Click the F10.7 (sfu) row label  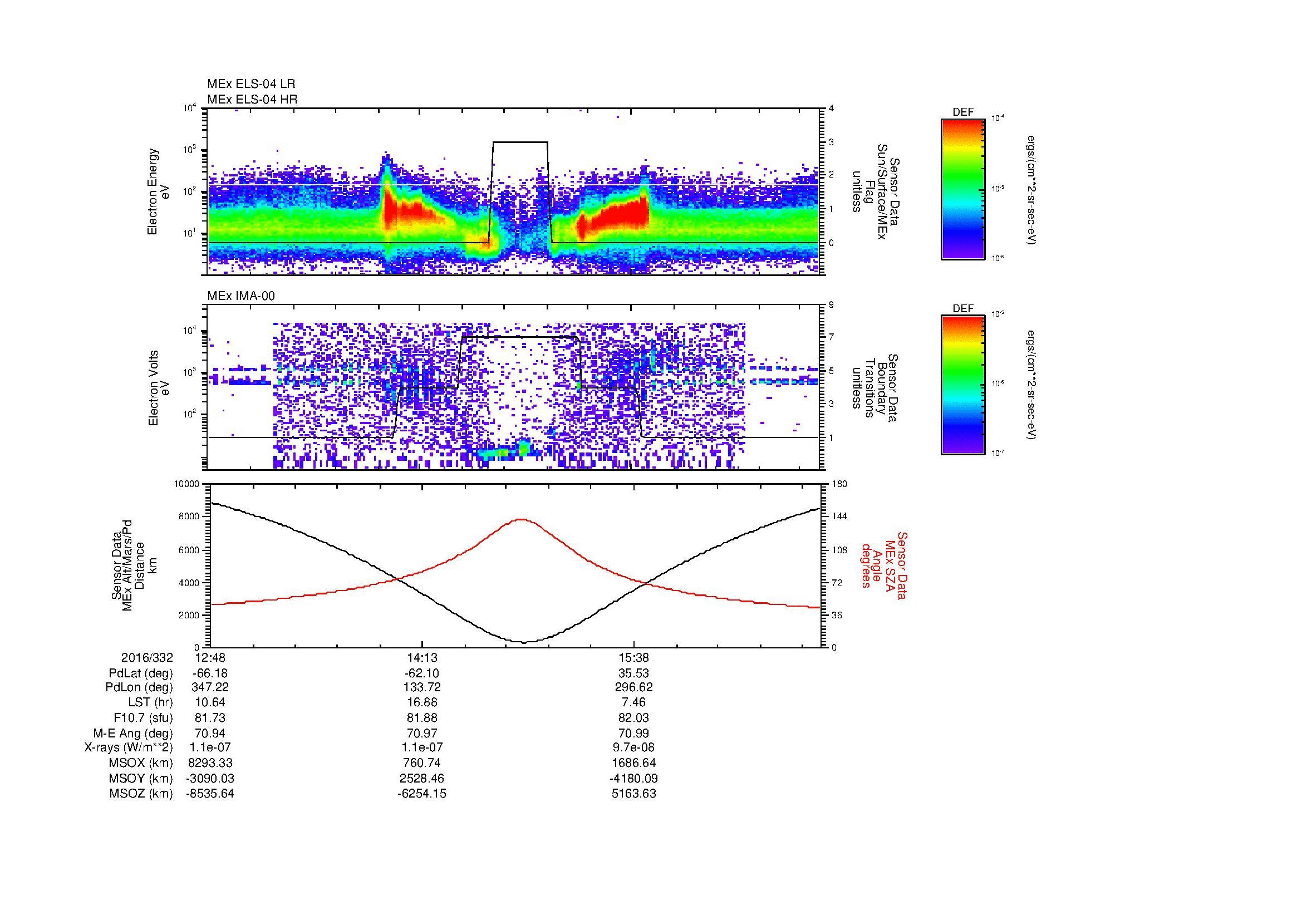point(144,717)
